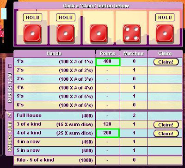Toggle HOLD above the fifth die

pyautogui.click(x=165, y=18)
